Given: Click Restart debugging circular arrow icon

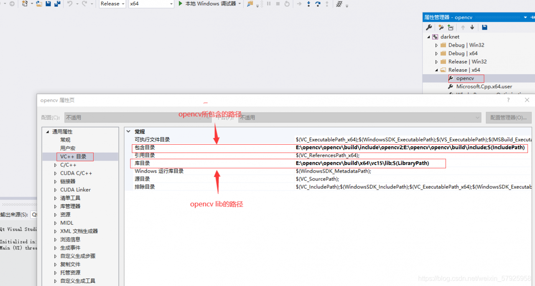Looking at the screenshot, I should click(x=287, y=4).
